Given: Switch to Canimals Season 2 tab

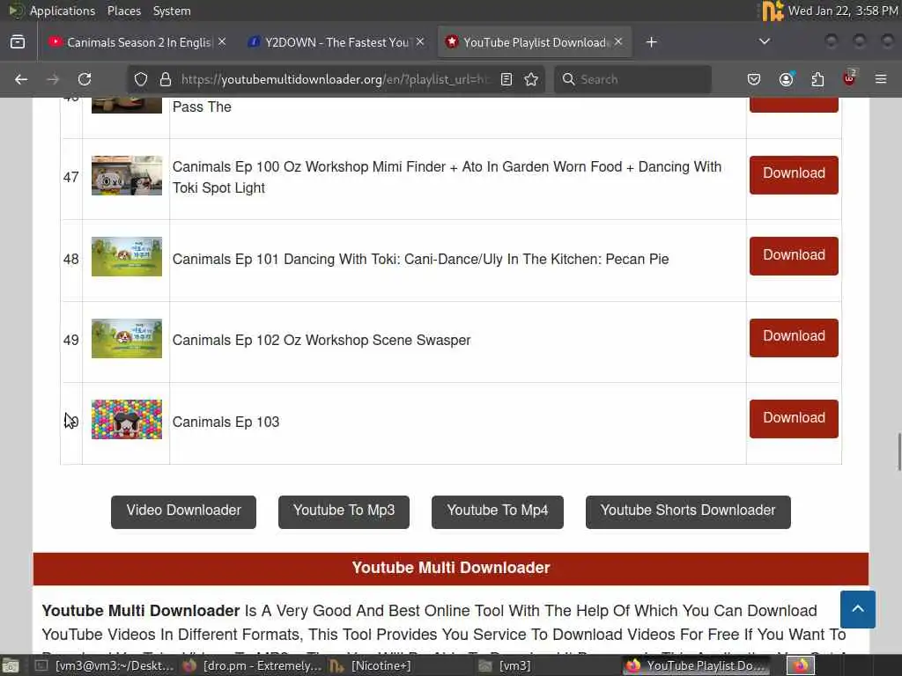Looking at the screenshot, I should [138, 42].
